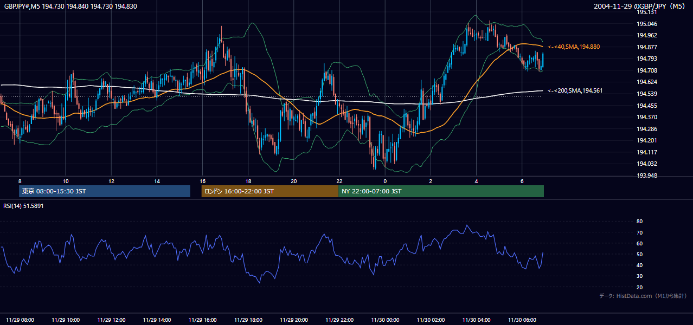693x325 pixels.
Task: Click the 194.962 price axis value
Action: tap(647, 35)
